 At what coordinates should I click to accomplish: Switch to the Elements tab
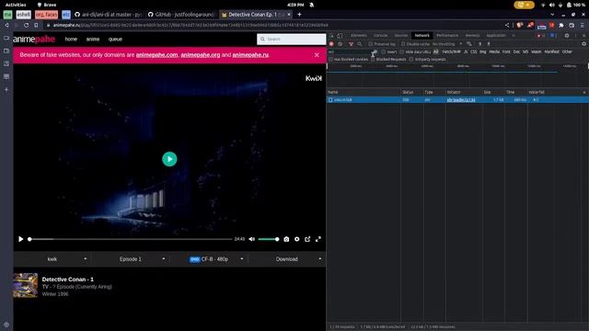pos(358,36)
